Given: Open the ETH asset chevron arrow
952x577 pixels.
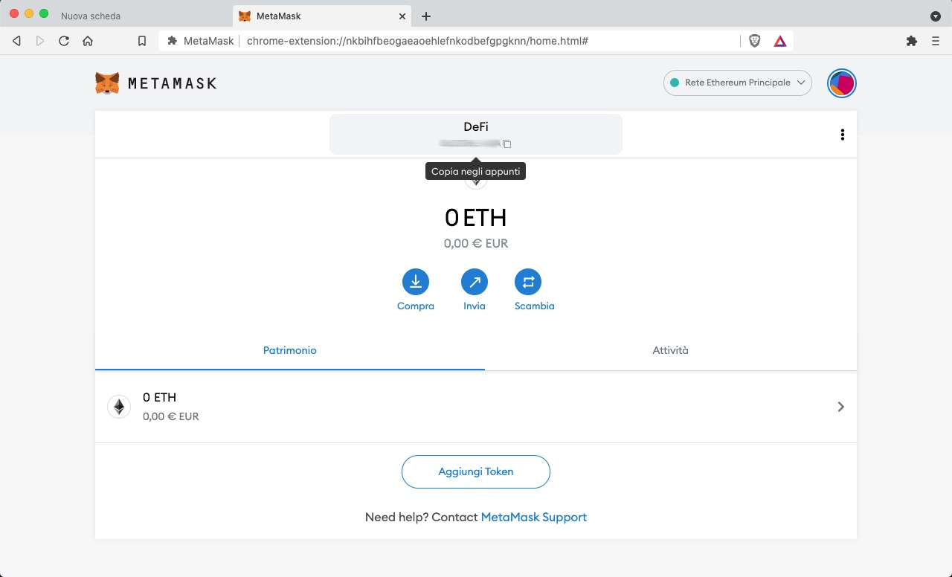Looking at the screenshot, I should point(840,407).
